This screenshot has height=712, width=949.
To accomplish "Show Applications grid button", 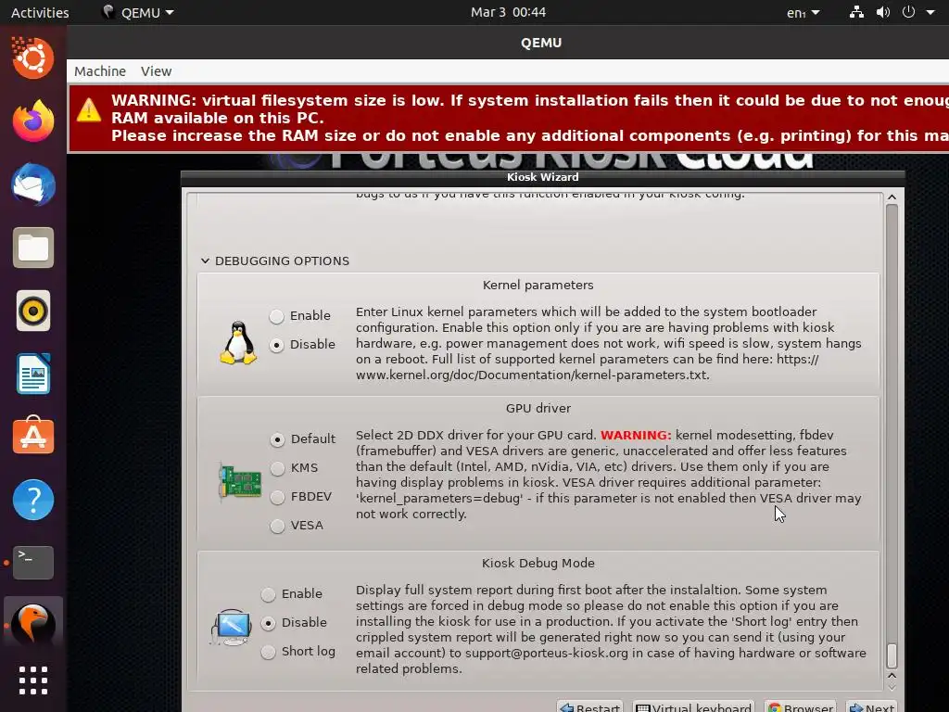I will click(33, 680).
